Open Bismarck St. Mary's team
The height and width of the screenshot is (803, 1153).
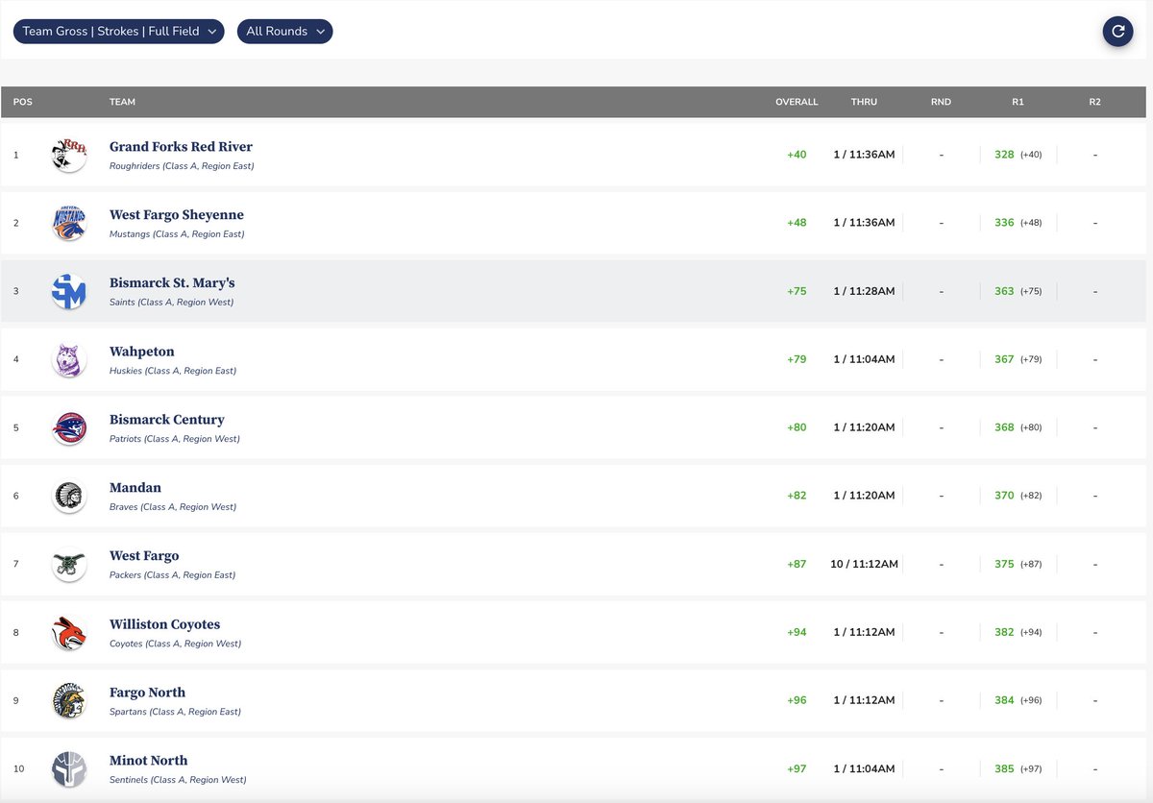point(172,283)
